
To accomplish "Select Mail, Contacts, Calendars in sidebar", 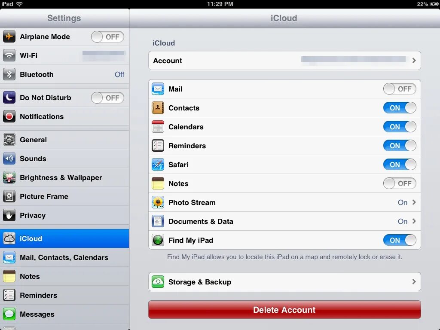I will [x=64, y=257].
